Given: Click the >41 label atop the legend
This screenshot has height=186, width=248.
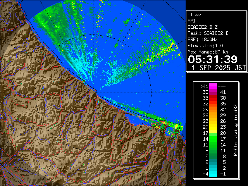Looking at the screenshot, I should point(204,86).
